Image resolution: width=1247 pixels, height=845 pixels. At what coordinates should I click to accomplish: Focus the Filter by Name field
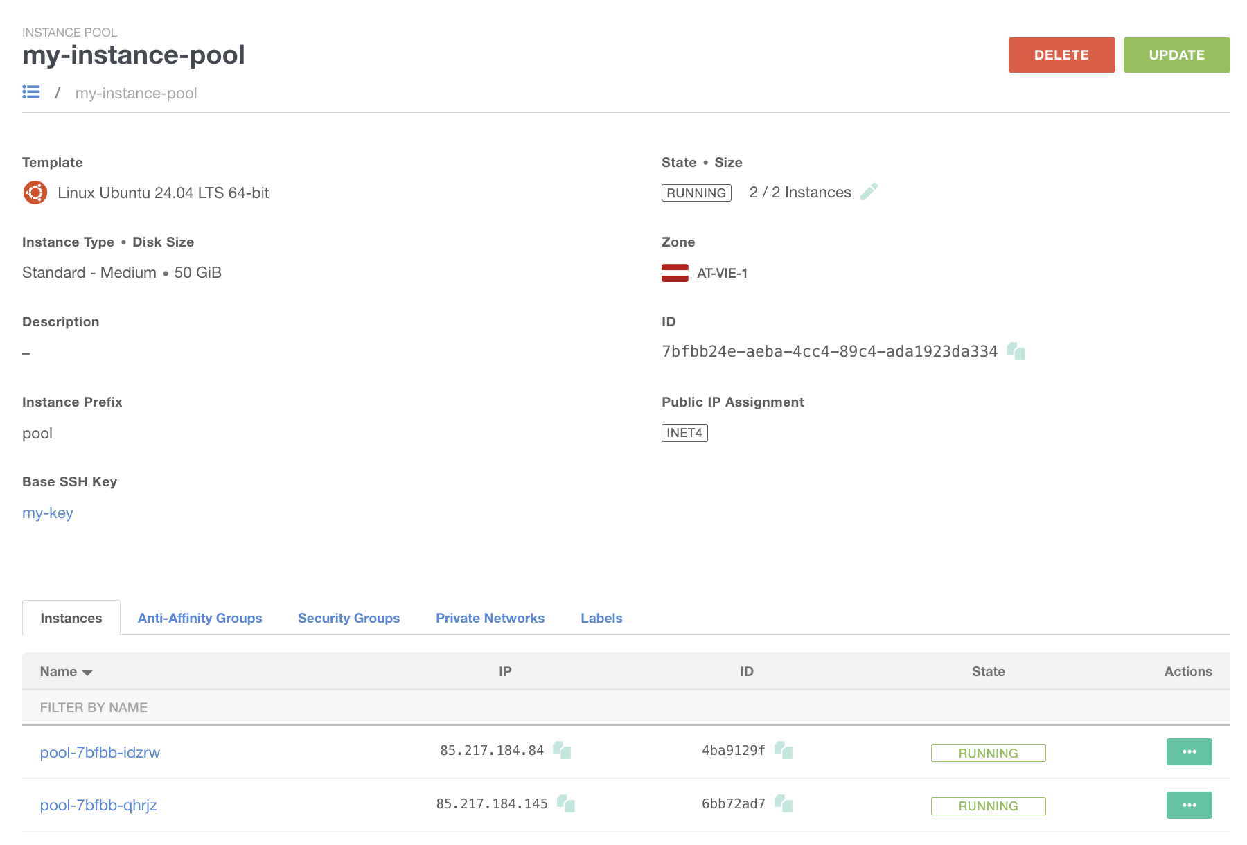click(x=277, y=707)
